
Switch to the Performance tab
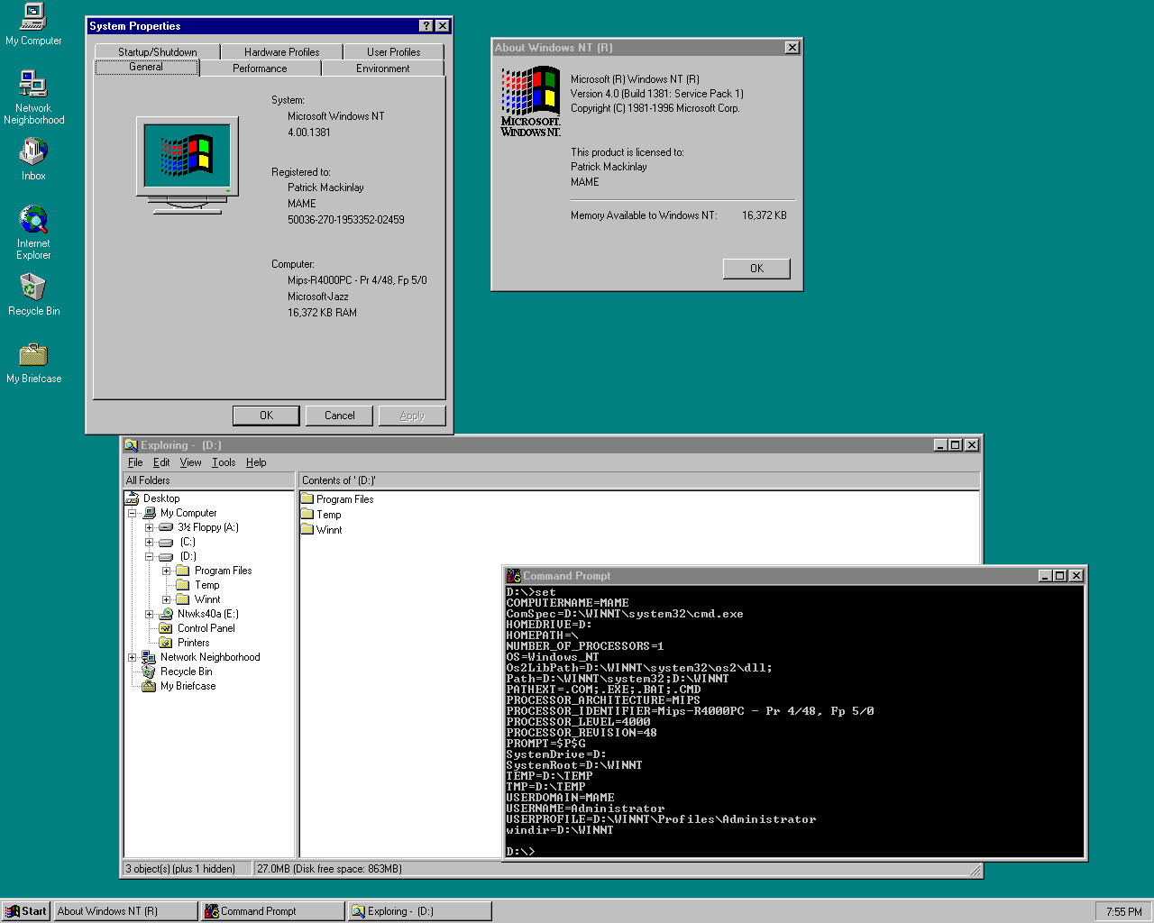click(260, 69)
